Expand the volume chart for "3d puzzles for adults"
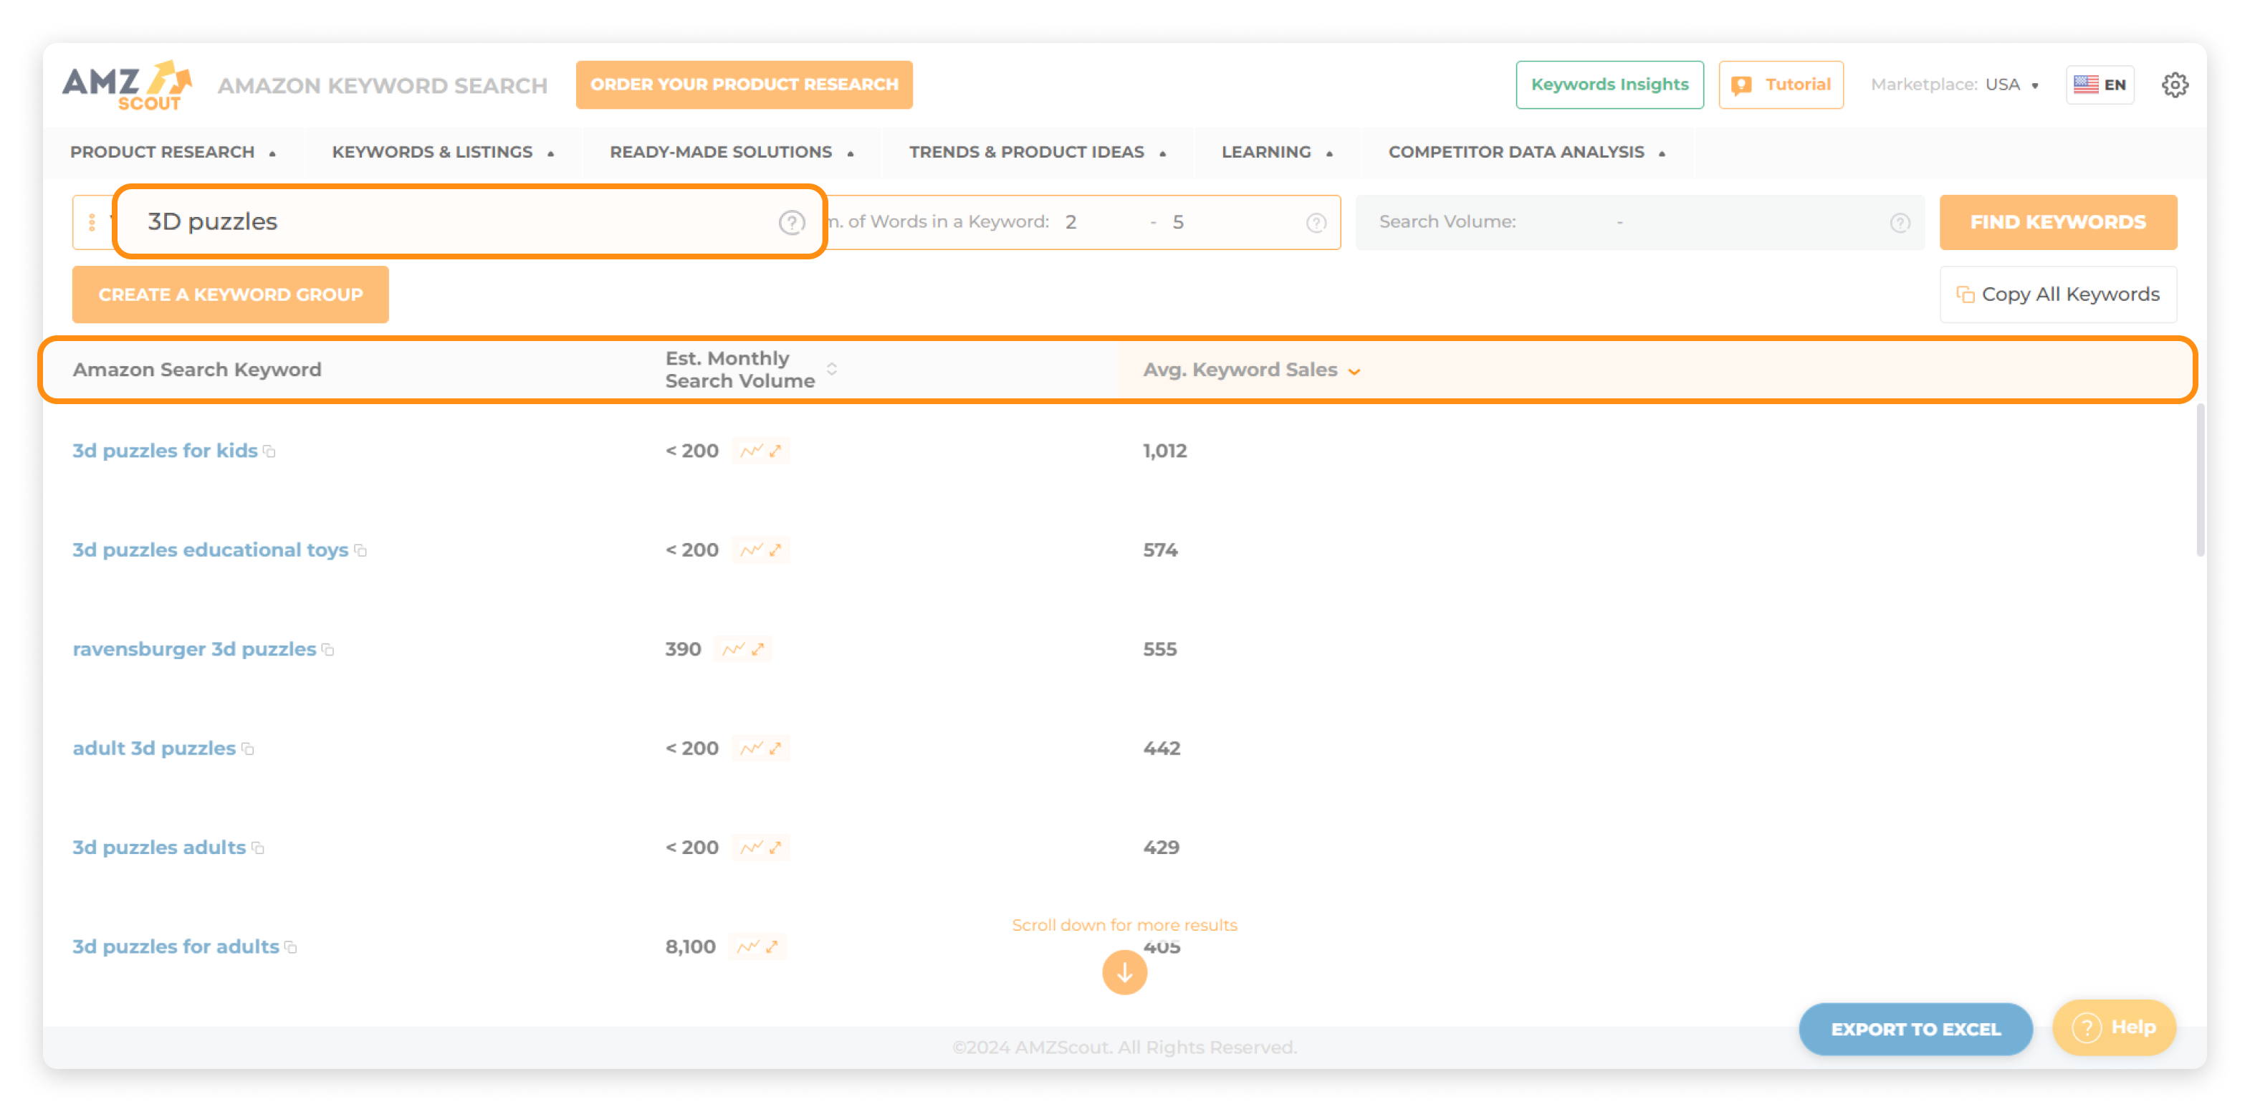Screen dimensions: 2250x1112 click(x=772, y=947)
